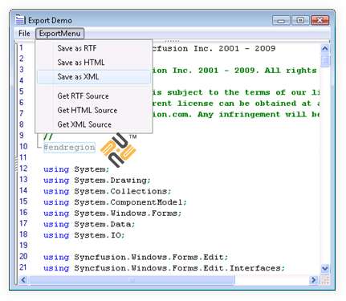Select Get RTF Source
Screen dimensions: 346x301
94,96
